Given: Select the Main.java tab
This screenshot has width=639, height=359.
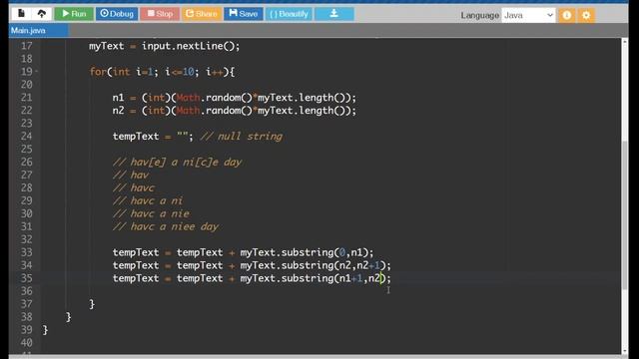Looking at the screenshot, I should (38, 31).
